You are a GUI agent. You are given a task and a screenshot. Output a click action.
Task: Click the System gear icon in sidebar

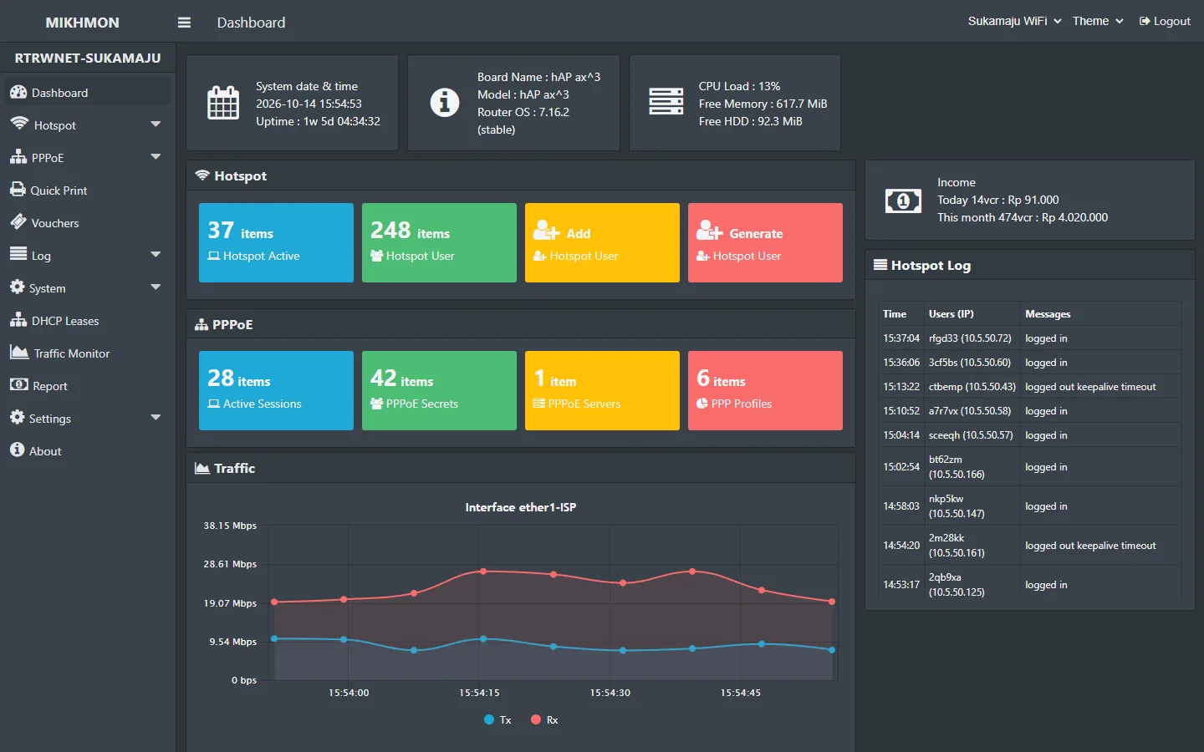point(18,287)
